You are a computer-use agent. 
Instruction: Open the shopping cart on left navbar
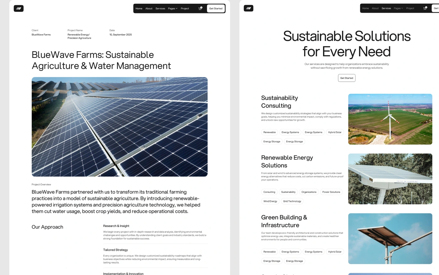(x=200, y=8)
